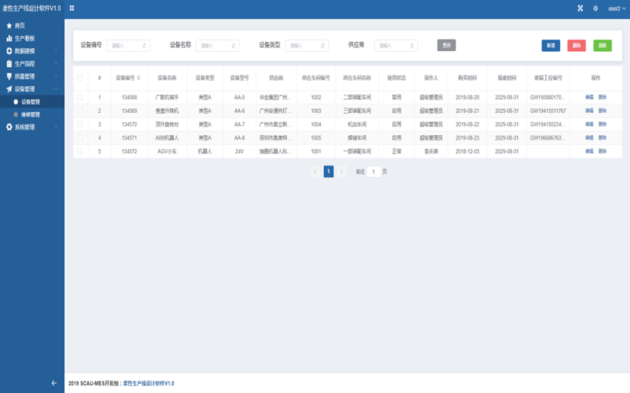Open the 质量管理 sidebar menu
Image resolution: width=630 pixels, height=393 pixels.
pyautogui.click(x=31, y=76)
